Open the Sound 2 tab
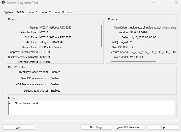Screen dimensions: 181x132 [x=46, y=12]
